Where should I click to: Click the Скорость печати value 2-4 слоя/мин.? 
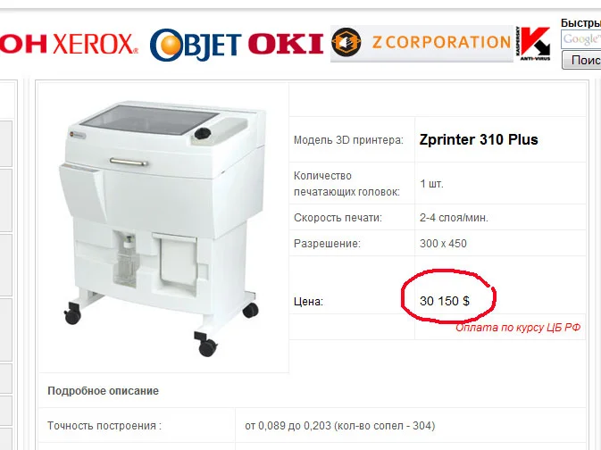pos(454,218)
